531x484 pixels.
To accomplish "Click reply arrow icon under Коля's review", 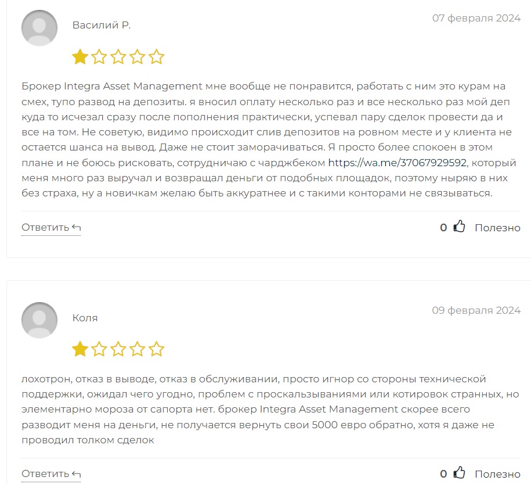I will tap(77, 474).
